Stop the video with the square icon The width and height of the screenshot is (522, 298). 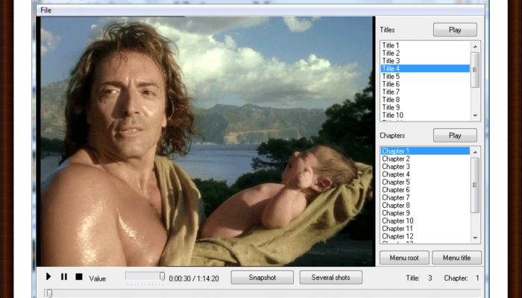[78, 277]
